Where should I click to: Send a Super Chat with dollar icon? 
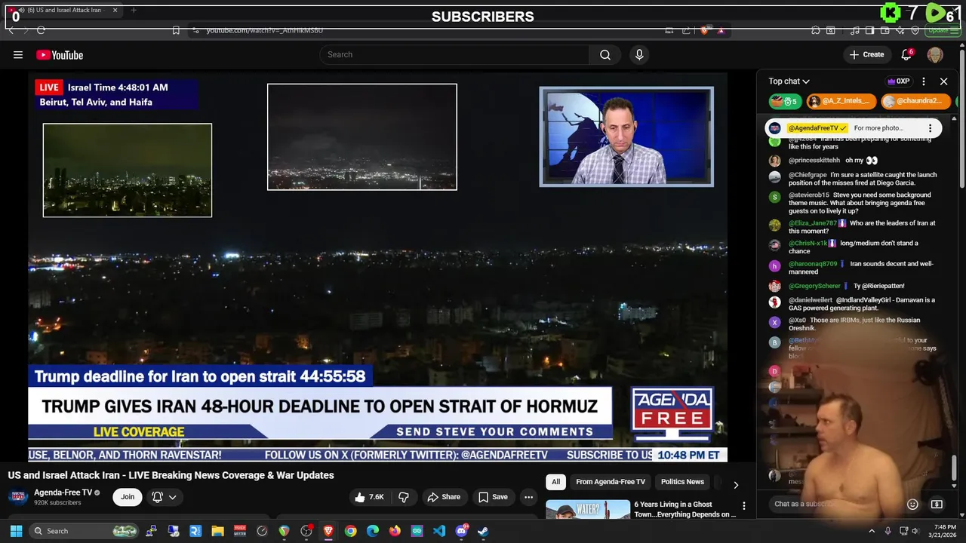tap(937, 504)
